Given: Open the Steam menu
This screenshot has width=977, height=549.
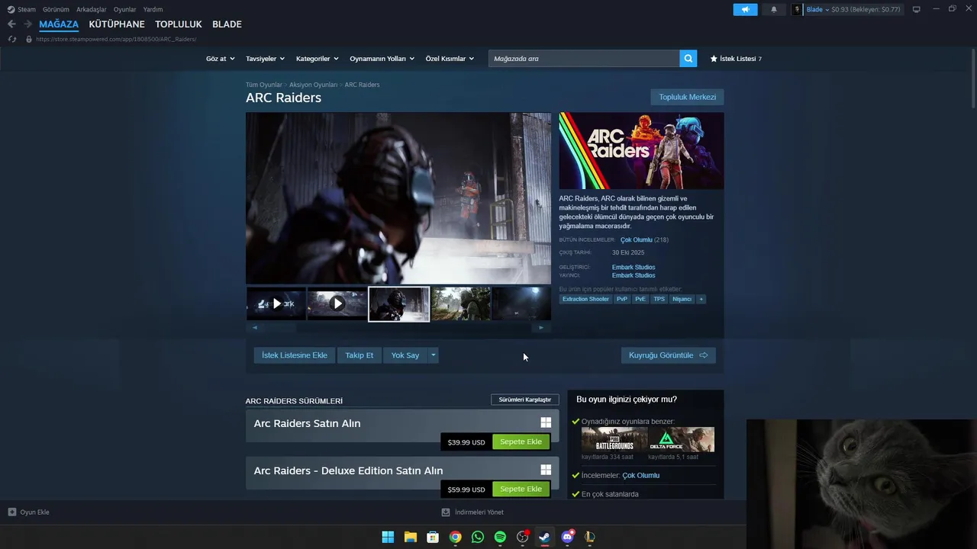Looking at the screenshot, I should [21, 9].
